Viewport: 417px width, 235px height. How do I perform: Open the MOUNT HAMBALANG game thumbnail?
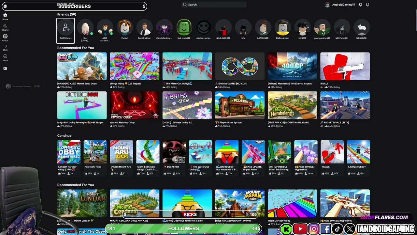tap(292, 105)
